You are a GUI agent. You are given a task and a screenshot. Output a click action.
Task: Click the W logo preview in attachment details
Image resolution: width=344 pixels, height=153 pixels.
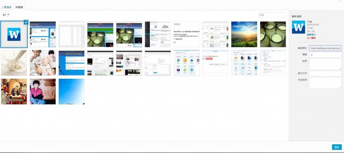(x=298, y=27)
